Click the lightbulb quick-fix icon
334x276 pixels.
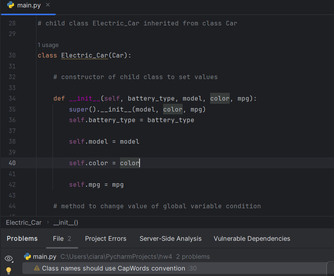tap(9, 271)
